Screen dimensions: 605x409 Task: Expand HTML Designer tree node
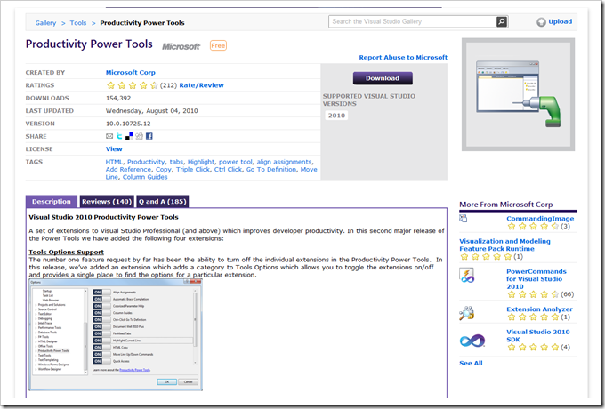[36, 341]
